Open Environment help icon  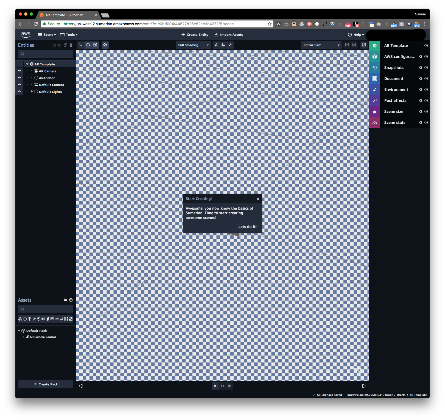(x=426, y=90)
